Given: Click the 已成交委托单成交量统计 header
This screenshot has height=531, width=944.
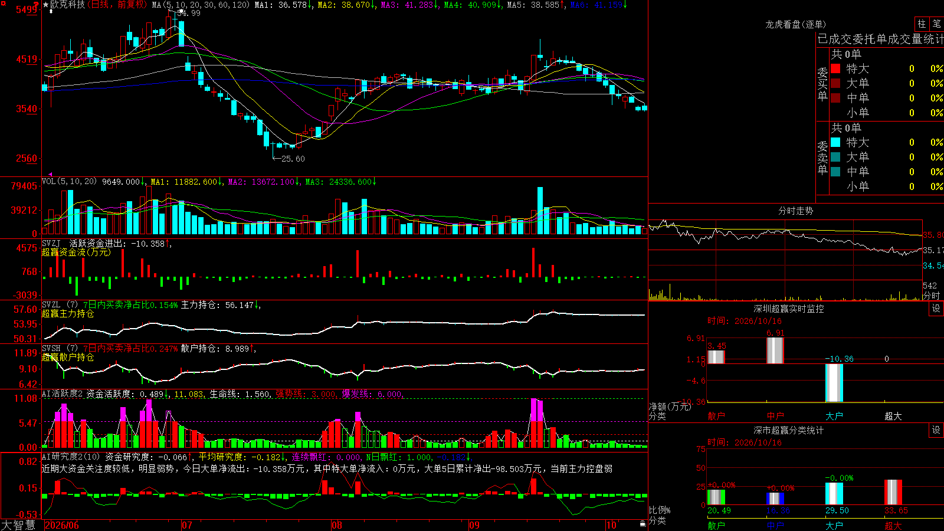Looking at the screenshot, I should tap(880, 39).
